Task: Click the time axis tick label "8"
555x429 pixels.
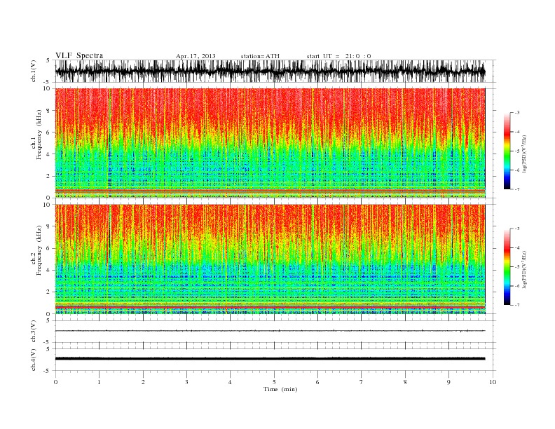Action: click(405, 382)
